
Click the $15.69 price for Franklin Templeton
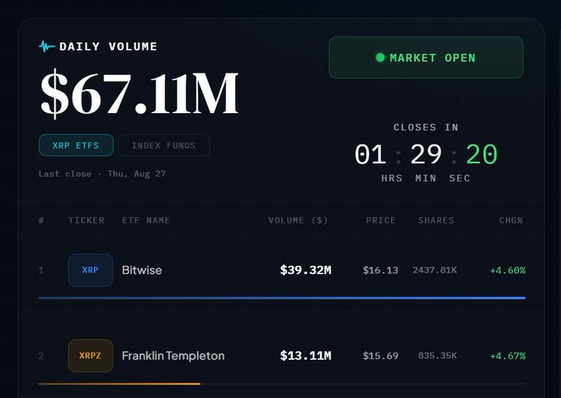(x=380, y=356)
